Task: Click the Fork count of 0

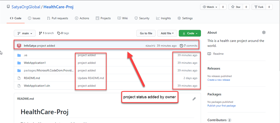Action: (269, 7)
